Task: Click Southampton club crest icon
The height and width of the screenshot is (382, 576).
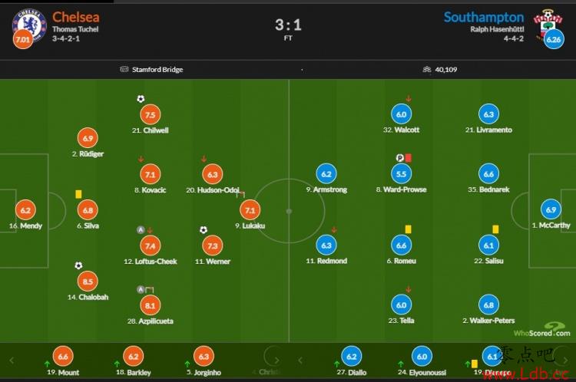Action: click(x=548, y=25)
